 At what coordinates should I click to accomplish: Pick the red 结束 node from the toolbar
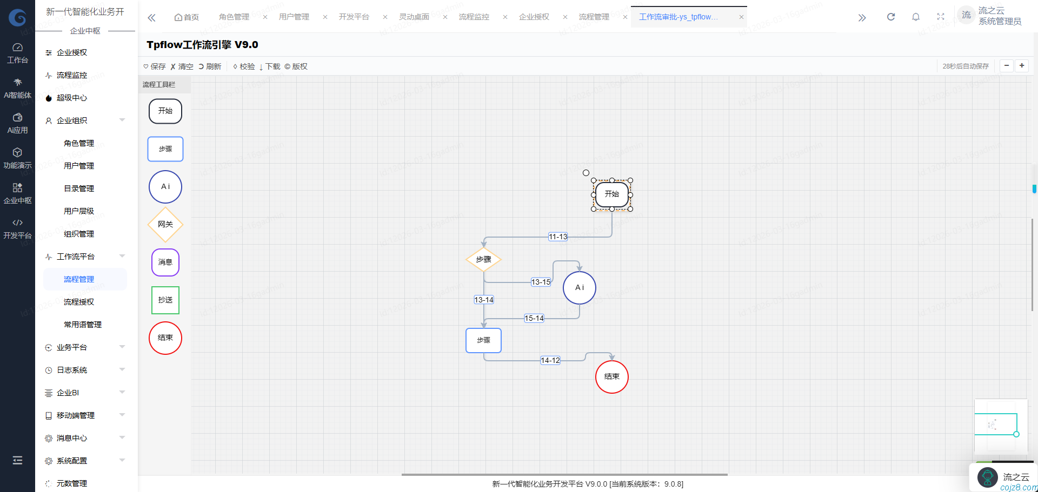click(x=165, y=338)
